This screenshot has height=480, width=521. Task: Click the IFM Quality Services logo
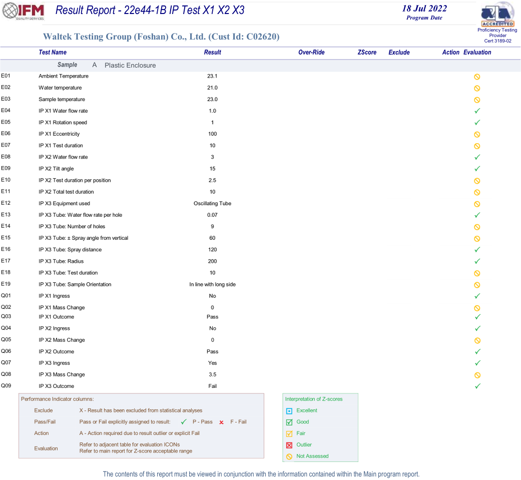coord(24,12)
